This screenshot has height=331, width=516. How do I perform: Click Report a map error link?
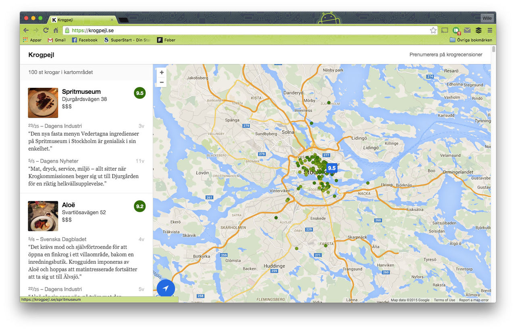pos(474,300)
